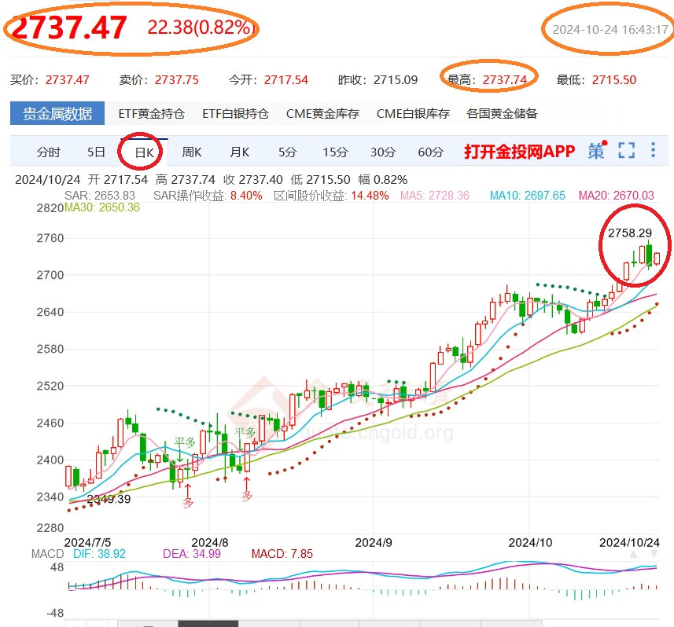Click the down triangle arrow above MACD panel
674x627 pixels.
[654, 553]
